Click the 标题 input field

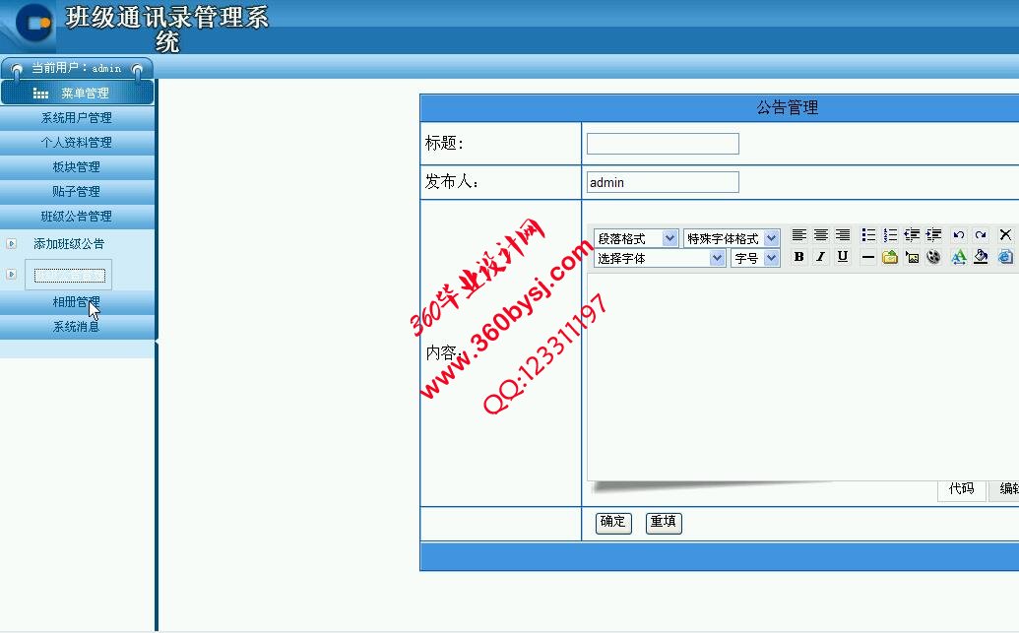tap(663, 144)
